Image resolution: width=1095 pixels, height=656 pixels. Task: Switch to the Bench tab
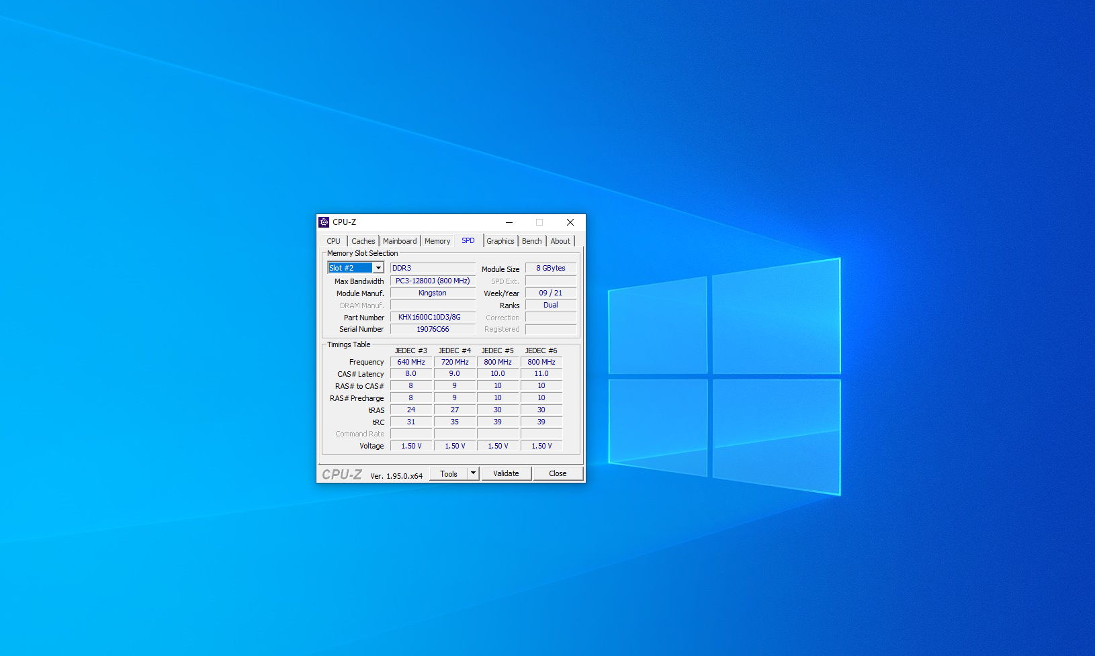[x=532, y=241]
